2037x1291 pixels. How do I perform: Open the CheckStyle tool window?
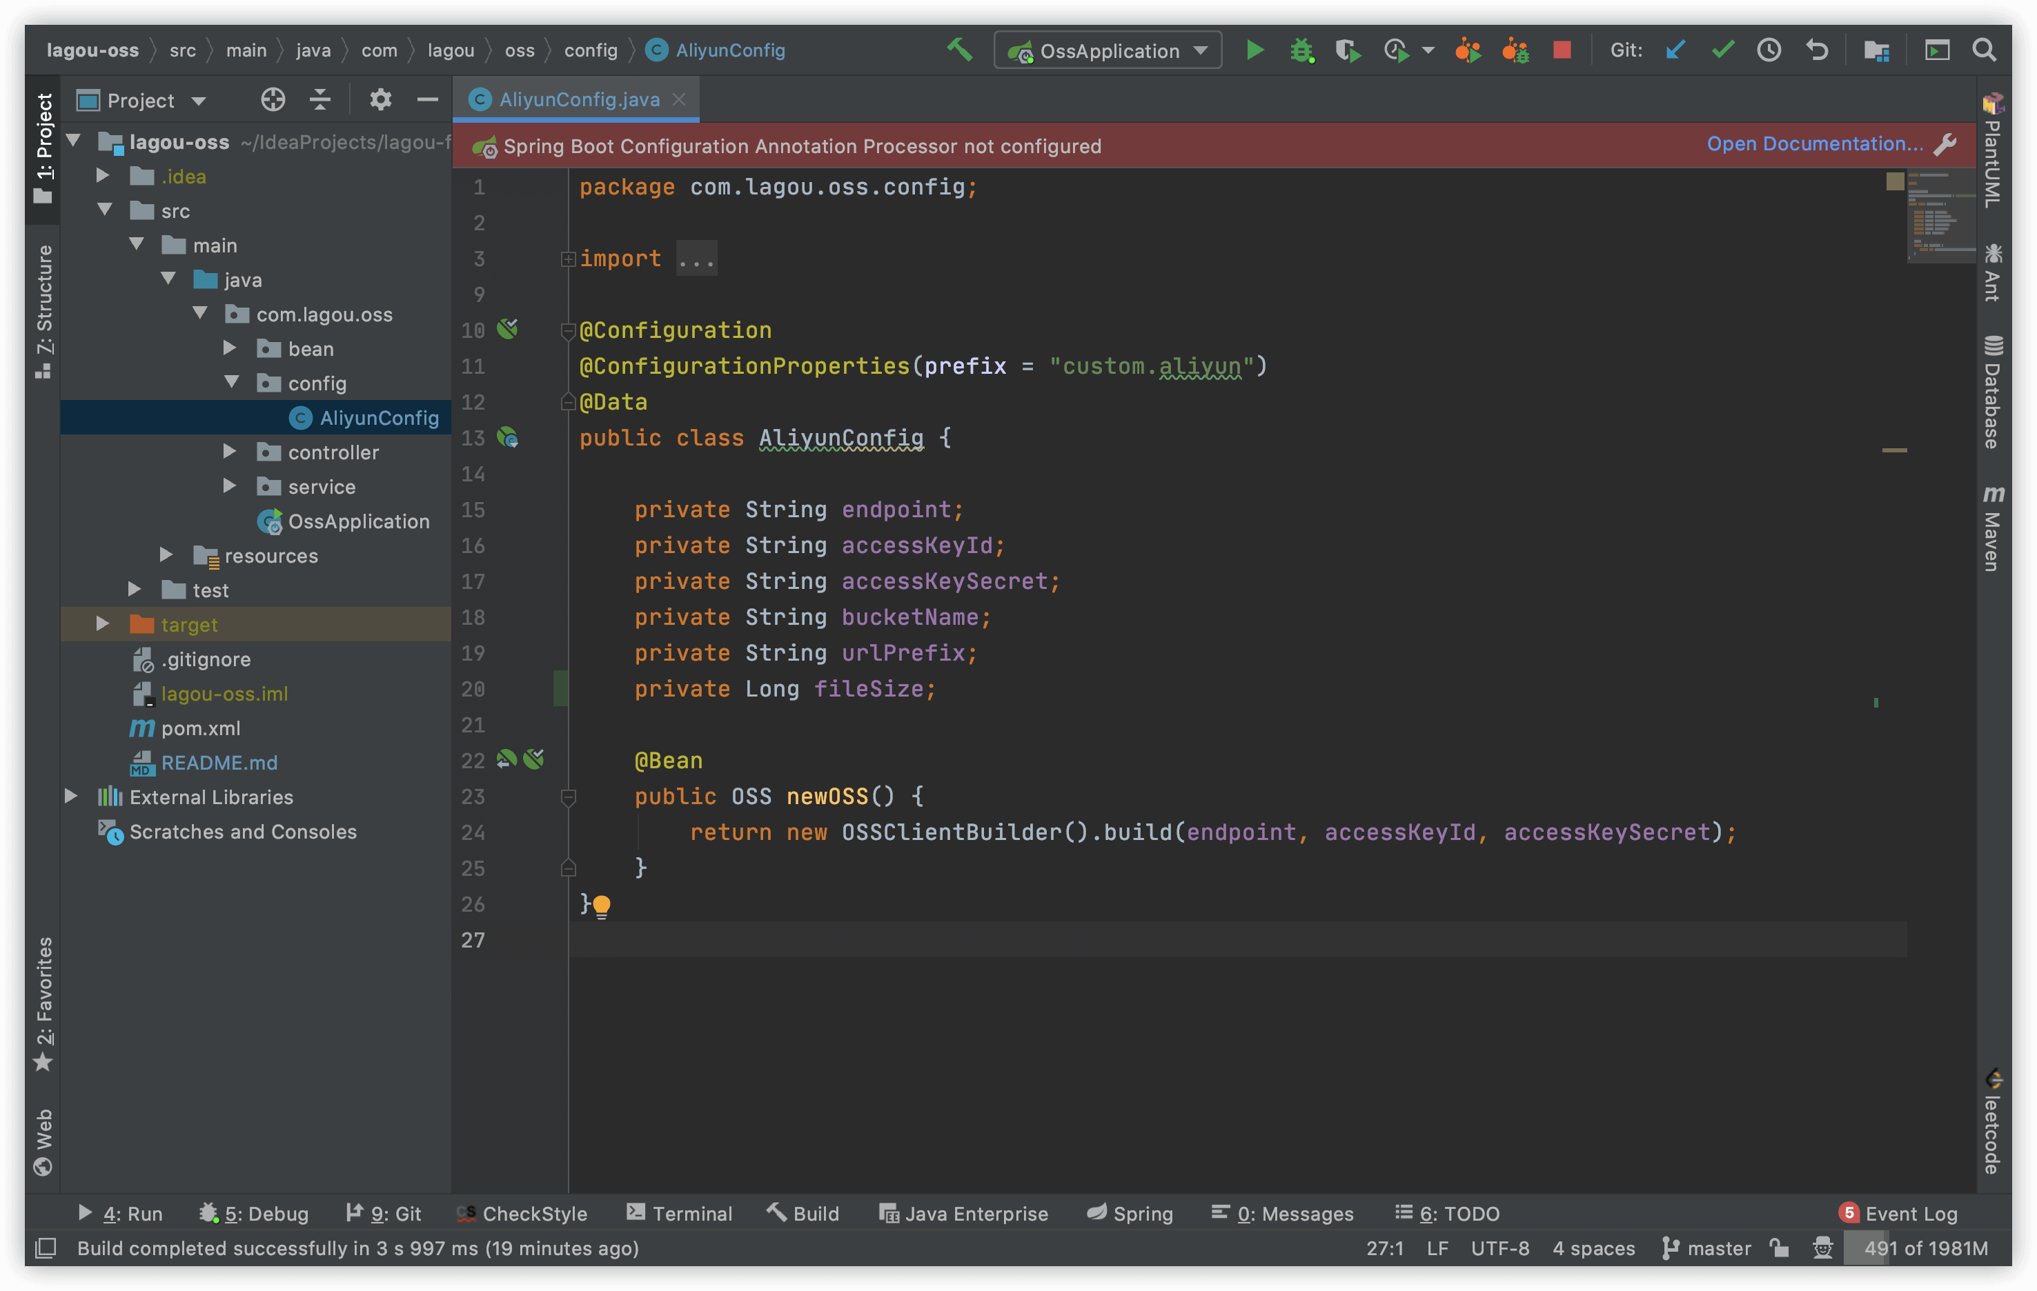pyautogui.click(x=521, y=1213)
